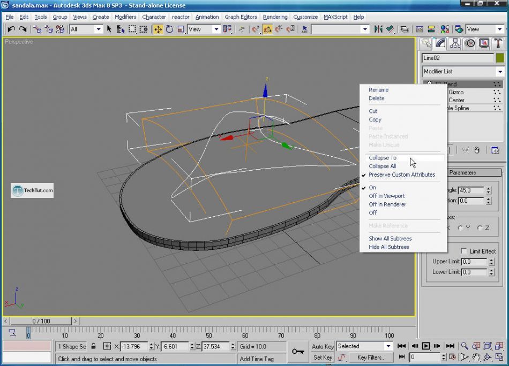Click the current frame number field
Image resolution: width=509 pixels, height=366 pixels.
point(424,357)
